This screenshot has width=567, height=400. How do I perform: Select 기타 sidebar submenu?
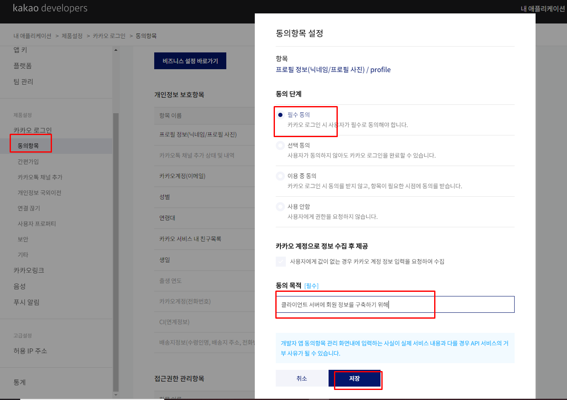pos(23,255)
